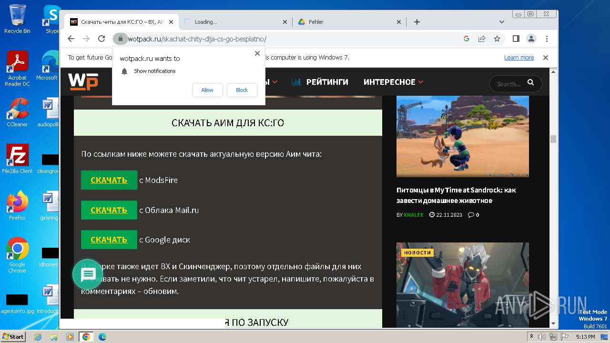Open a new tab with plus button
The height and width of the screenshot is (343, 610).
coord(417,22)
